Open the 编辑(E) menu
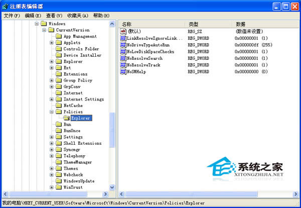This screenshot has height=208, width=301. coord(33,16)
